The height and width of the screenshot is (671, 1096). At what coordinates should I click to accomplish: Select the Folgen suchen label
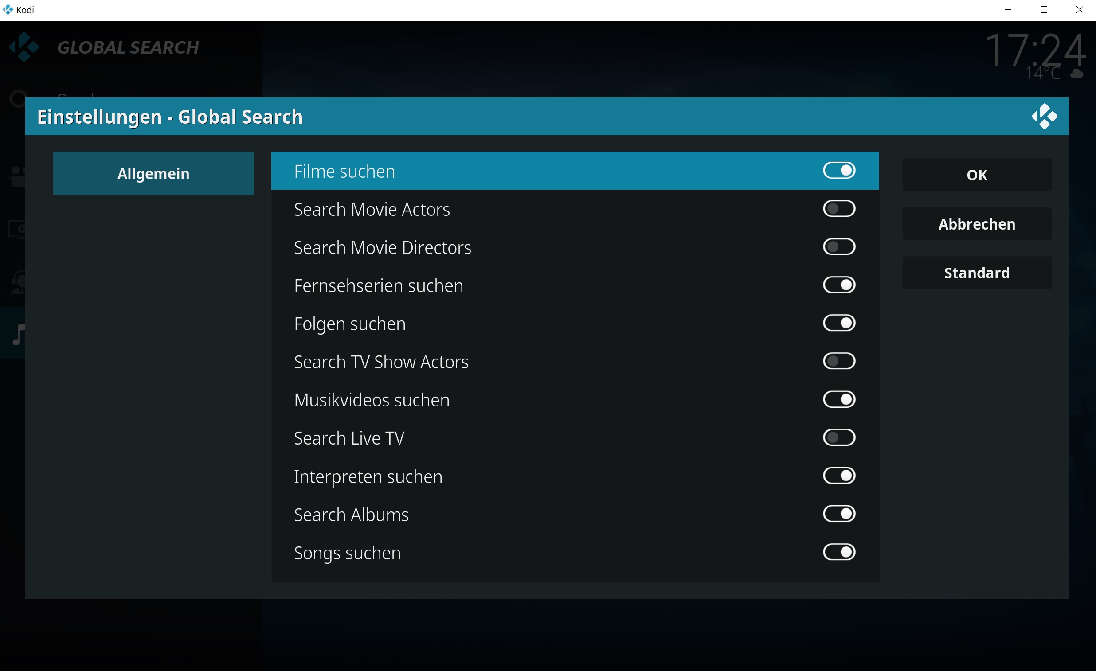point(350,324)
